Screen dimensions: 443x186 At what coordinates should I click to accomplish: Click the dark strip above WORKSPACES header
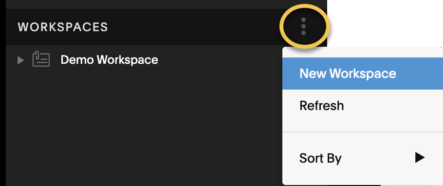tap(166, 4)
